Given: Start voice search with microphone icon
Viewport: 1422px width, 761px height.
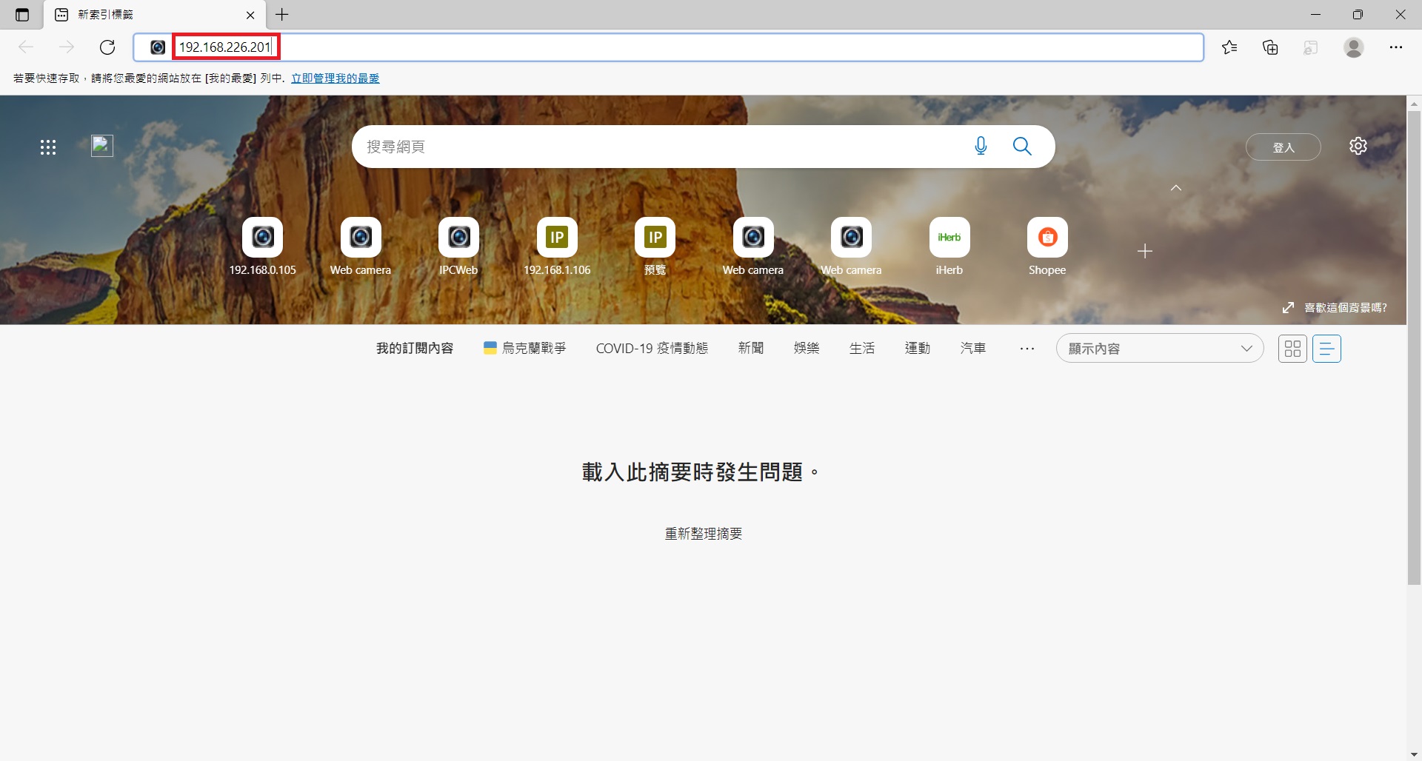Looking at the screenshot, I should coord(981,147).
